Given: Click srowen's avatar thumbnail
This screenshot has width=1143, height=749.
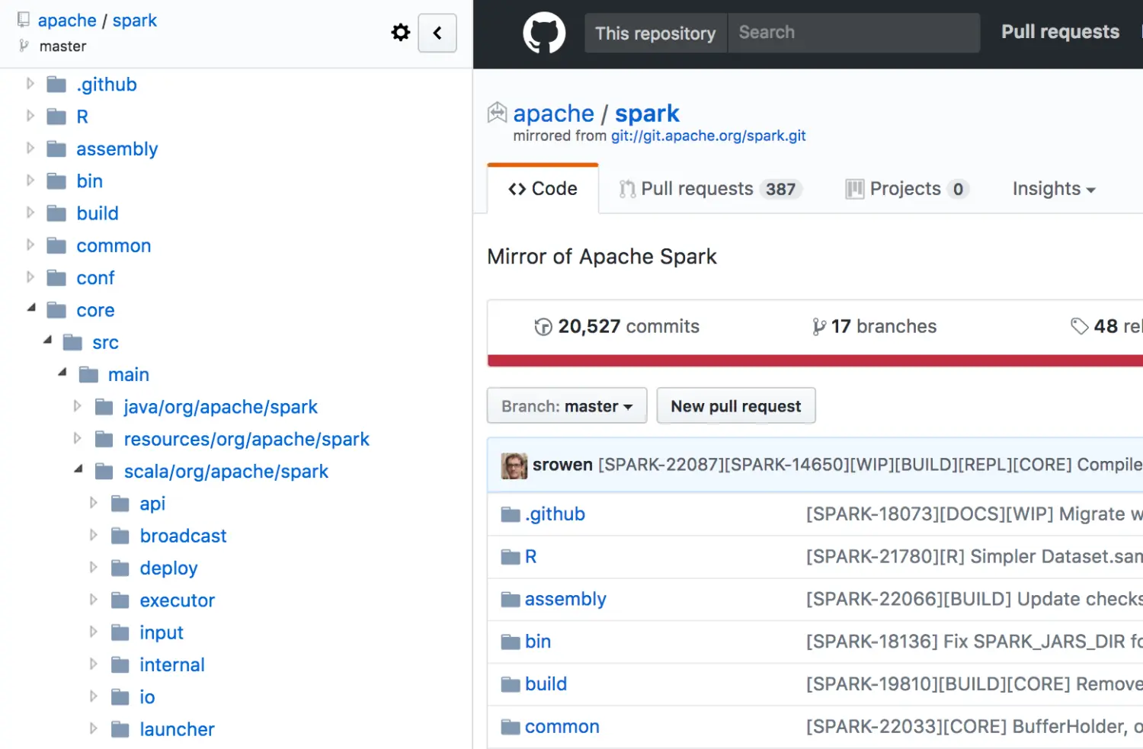Looking at the screenshot, I should (514, 466).
